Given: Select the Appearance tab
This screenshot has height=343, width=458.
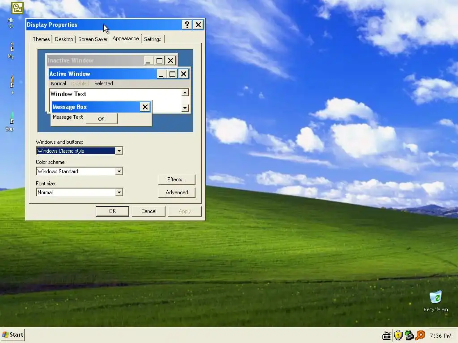Looking at the screenshot, I should tap(126, 38).
